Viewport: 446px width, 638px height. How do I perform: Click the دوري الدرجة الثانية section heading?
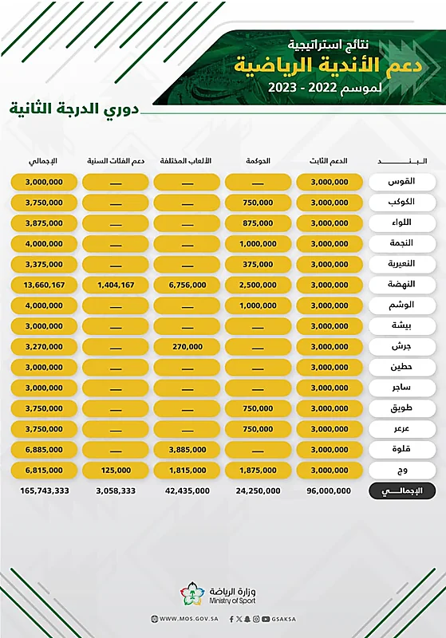click(x=74, y=108)
